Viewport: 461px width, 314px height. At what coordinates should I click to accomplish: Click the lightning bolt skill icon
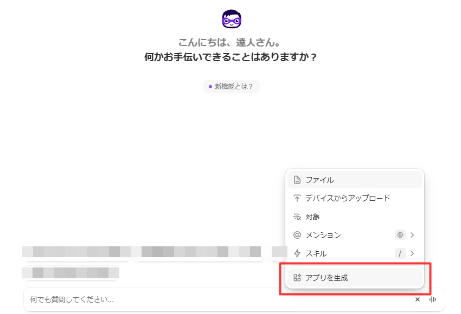pos(297,253)
